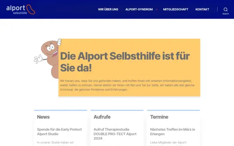Open article Spende für die Early Protect Alport Studie
This screenshot has width=234, height=146.
59,132
